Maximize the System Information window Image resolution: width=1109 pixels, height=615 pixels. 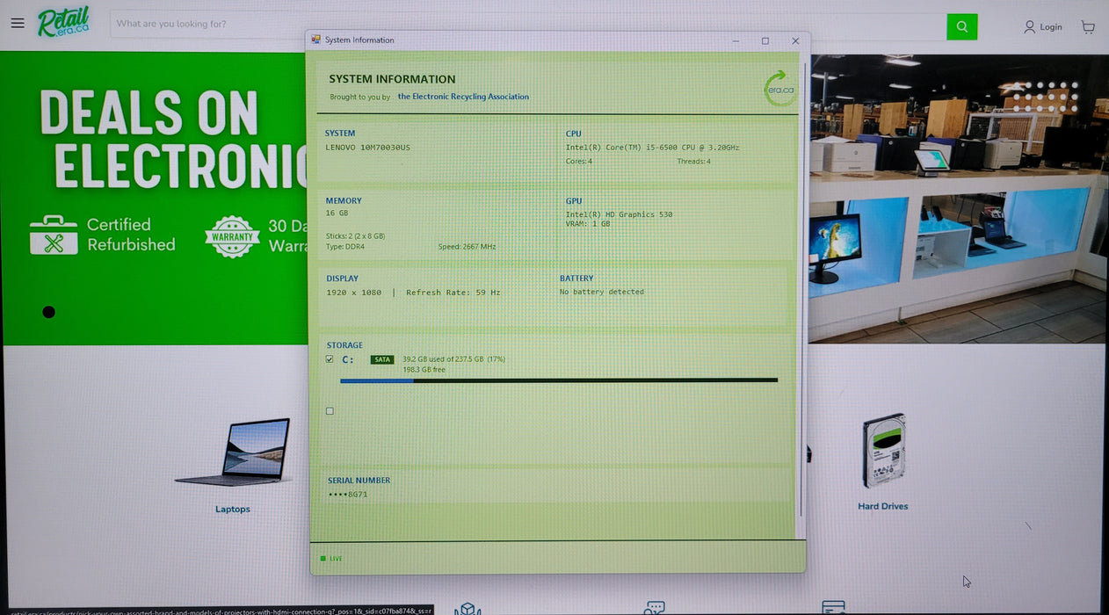(x=765, y=40)
